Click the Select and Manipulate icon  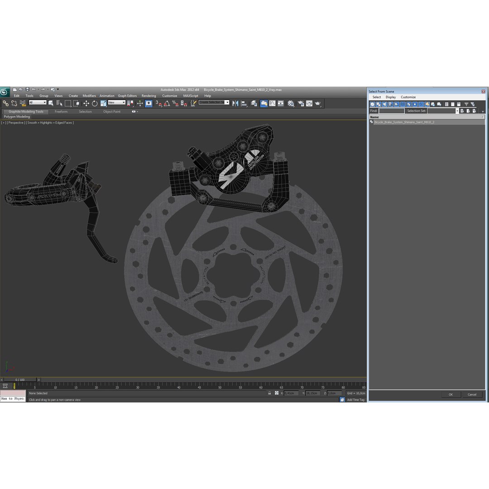[140, 103]
